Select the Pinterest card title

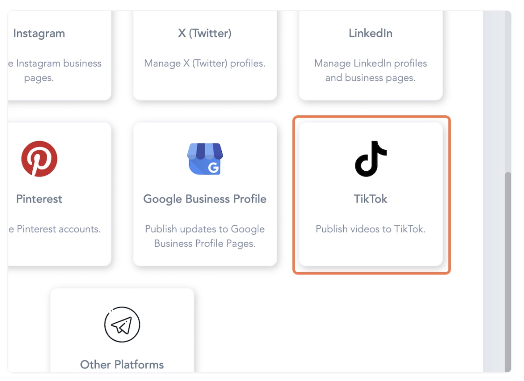click(39, 199)
